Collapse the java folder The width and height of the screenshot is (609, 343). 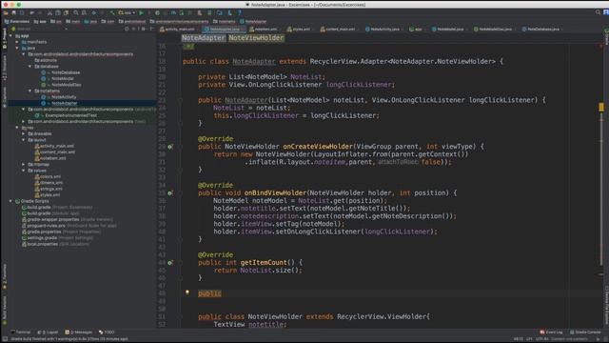tap(17, 49)
